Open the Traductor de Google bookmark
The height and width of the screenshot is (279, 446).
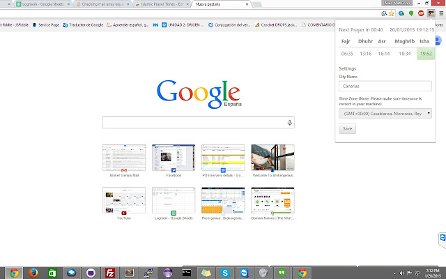point(83,25)
